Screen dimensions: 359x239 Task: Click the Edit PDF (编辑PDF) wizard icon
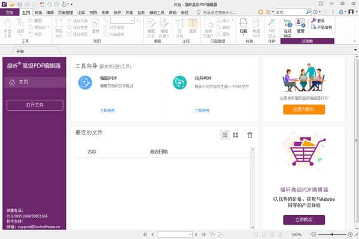click(85, 82)
